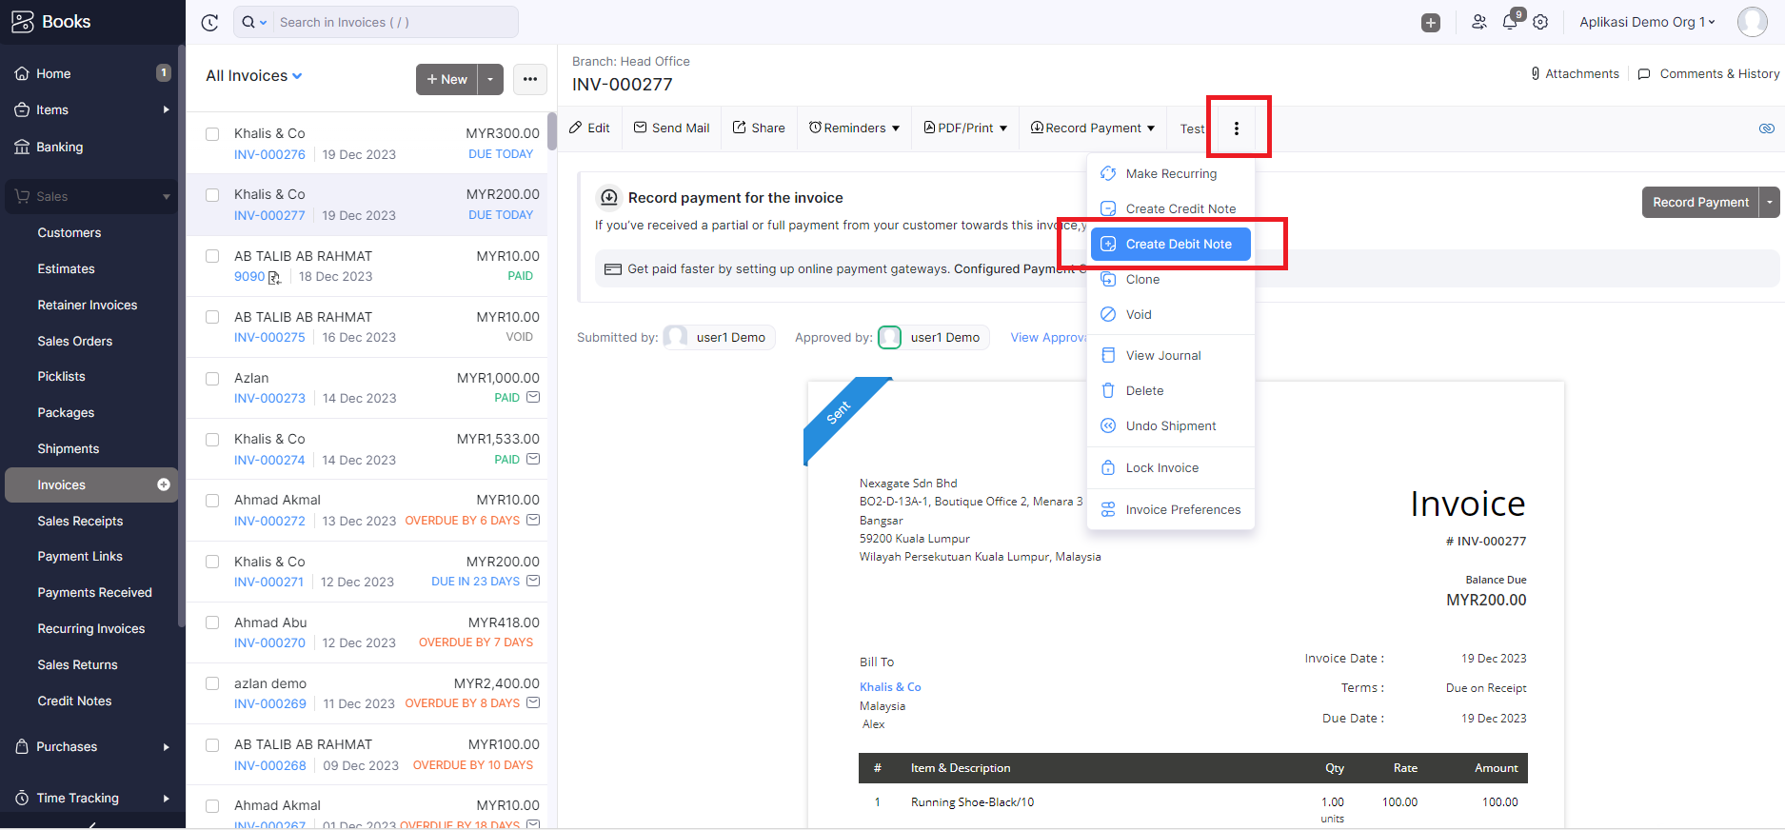
Task: Open the settings gear icon
Action: 1540,22
